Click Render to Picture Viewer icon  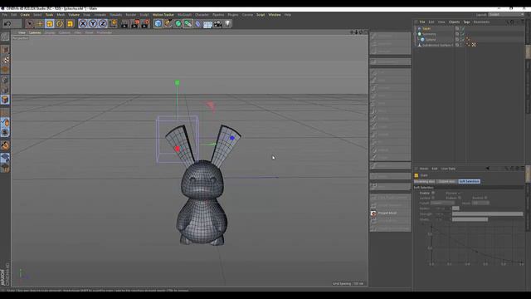[134, 24]
